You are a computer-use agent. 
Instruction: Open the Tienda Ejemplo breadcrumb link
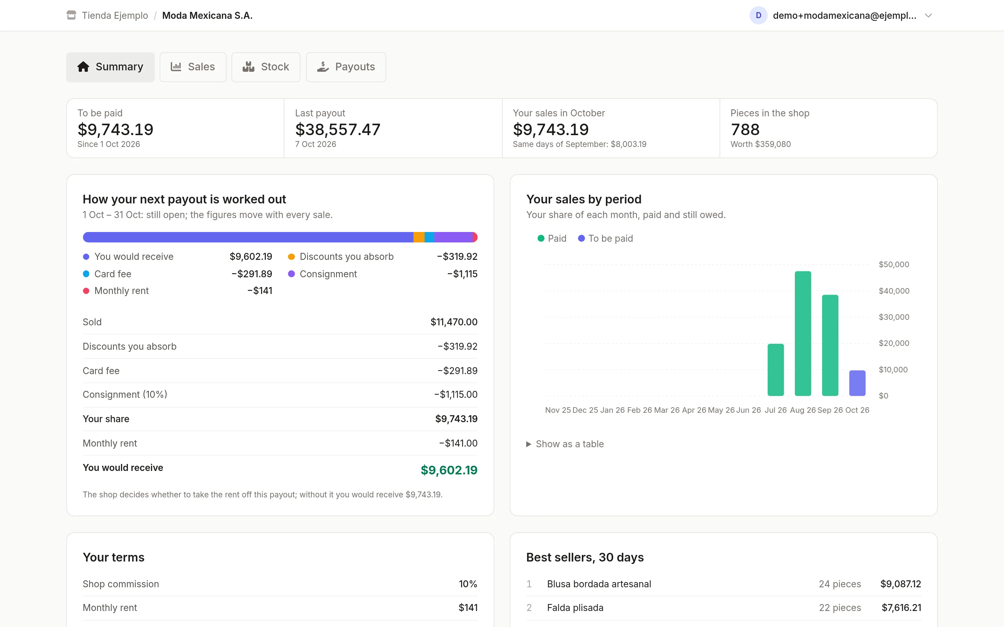pyautogui.click(x=115, y=15)
